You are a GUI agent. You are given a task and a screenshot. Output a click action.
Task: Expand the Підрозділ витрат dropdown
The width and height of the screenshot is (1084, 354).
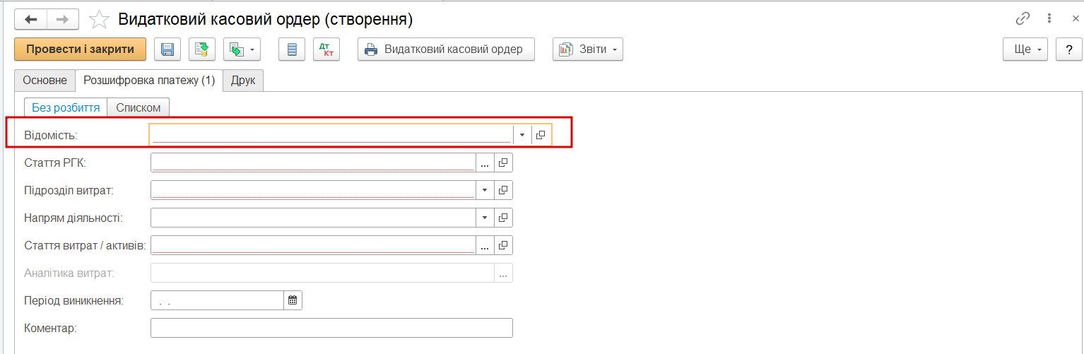coord(485,190)
